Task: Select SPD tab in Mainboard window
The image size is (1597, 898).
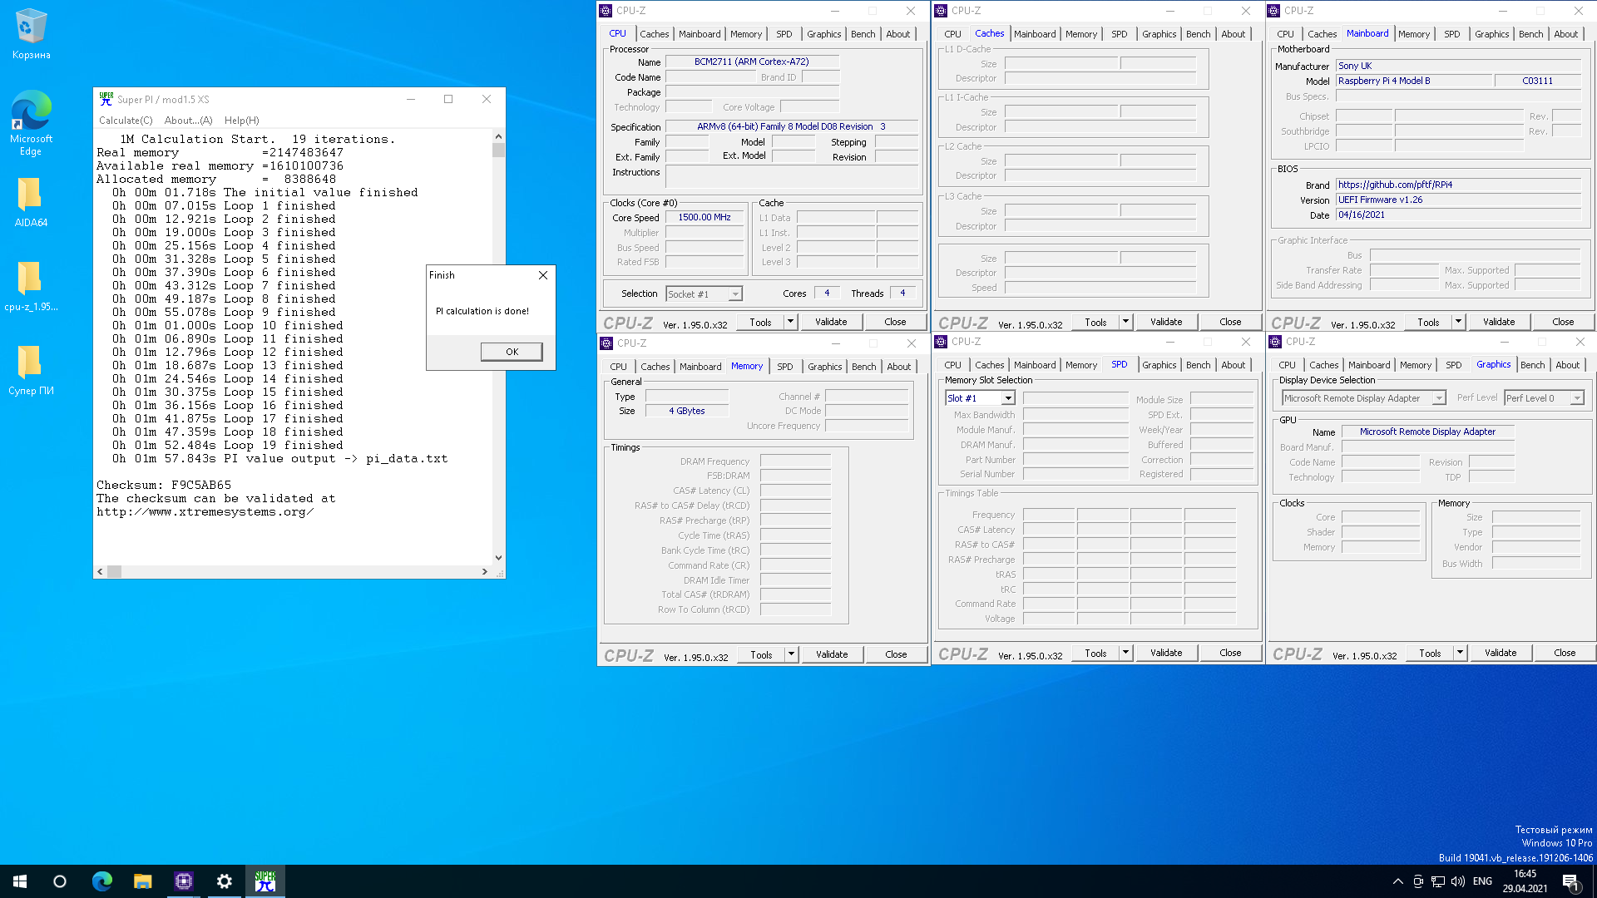Action: click(x=1451, y=34)
